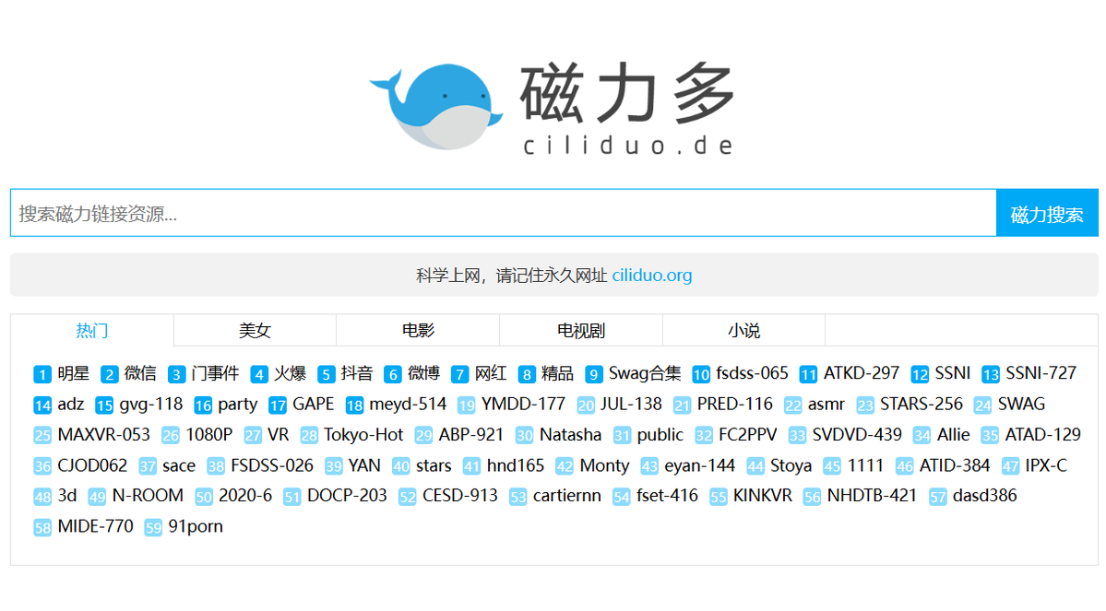Select the 火爆 keyword
This screenshot has height=611, width=1106.
[290, 373]
